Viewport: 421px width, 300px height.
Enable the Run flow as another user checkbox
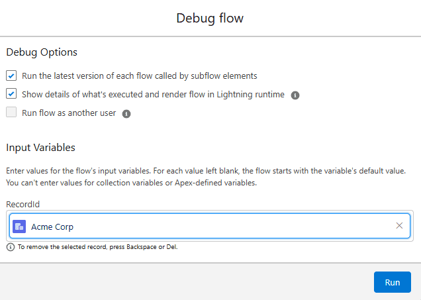(11, 113)
